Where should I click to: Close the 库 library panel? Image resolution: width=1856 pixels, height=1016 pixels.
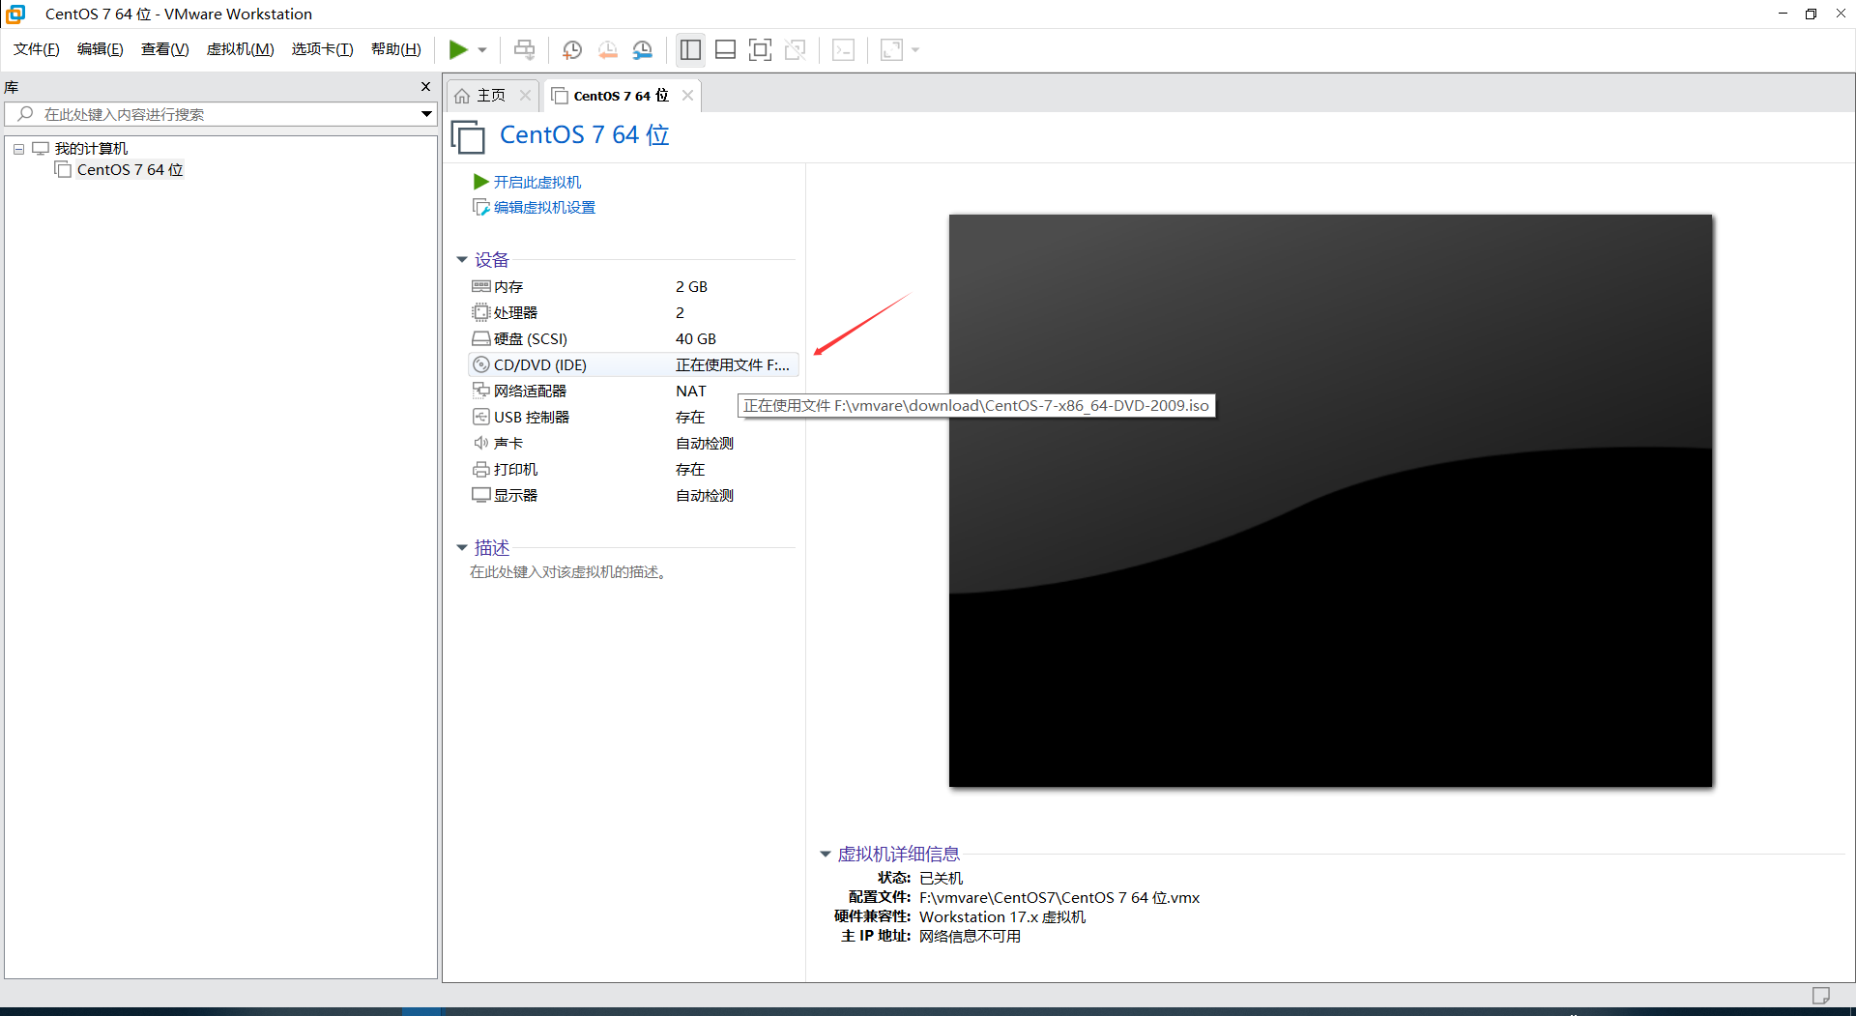tap(425, 87)
